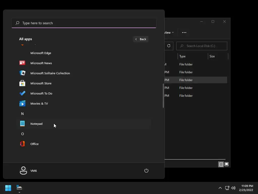Image resolution: width=258 pixels, height=194 pixels.
Task: Select the first File folder row
Action: pyautogui.click(x=196, y=64)
